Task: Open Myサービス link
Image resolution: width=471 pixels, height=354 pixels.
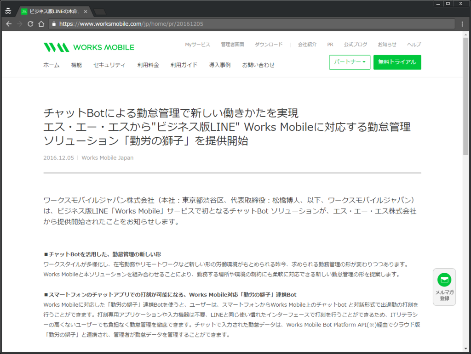Action: [197, 45]
